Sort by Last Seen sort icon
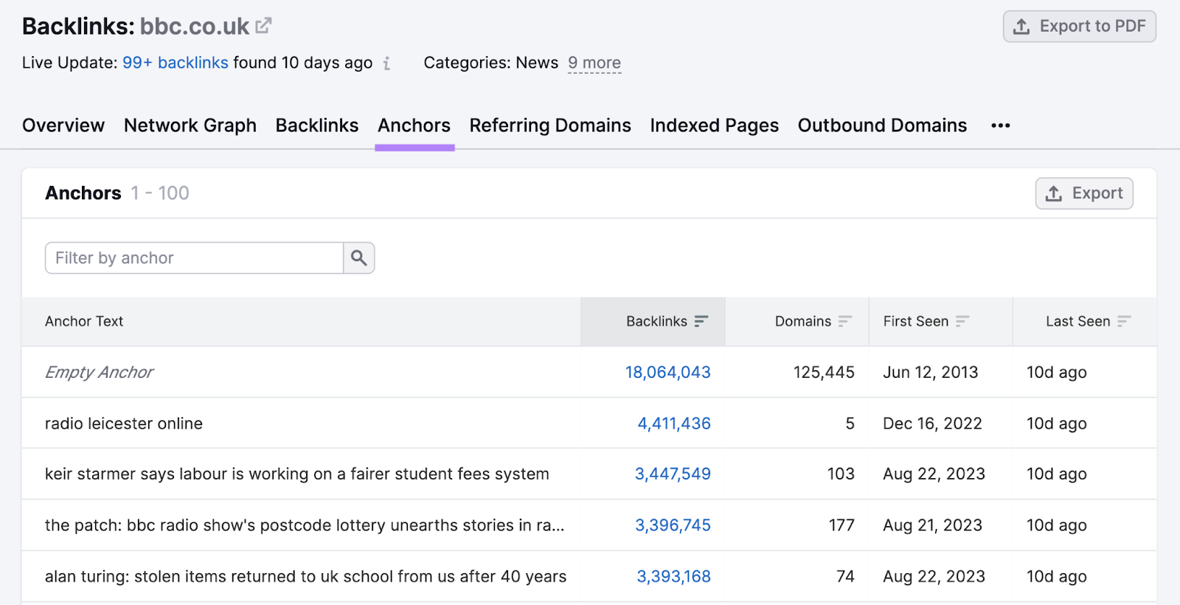The height and width of the screenshot is (605, 1180). coord(1124,321)
